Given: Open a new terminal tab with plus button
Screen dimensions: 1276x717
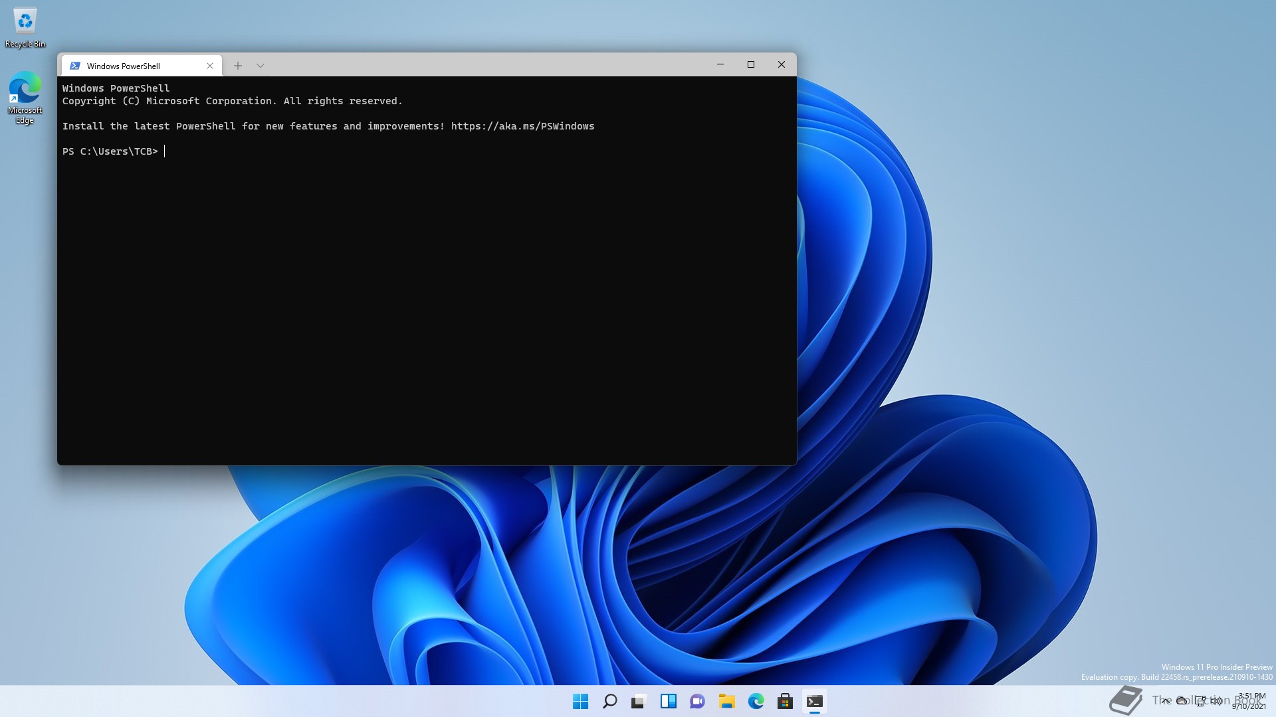Looking at the screenshot, I should pyautogui.click(x=238, y=66).
